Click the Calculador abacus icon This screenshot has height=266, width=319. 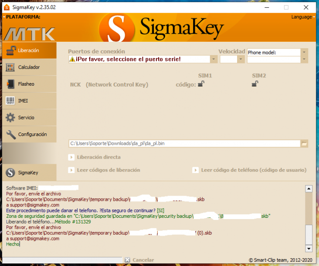pyautogui.click(x=10, y=67)
